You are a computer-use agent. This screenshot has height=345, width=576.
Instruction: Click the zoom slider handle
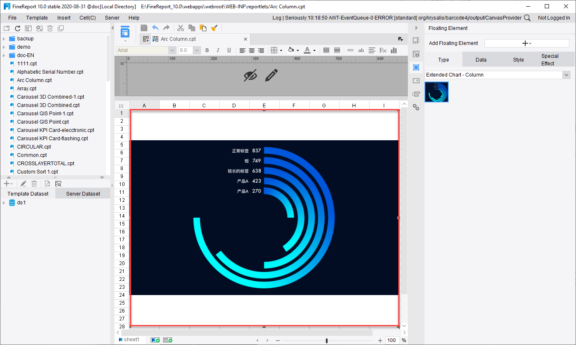tap(327, 340)
